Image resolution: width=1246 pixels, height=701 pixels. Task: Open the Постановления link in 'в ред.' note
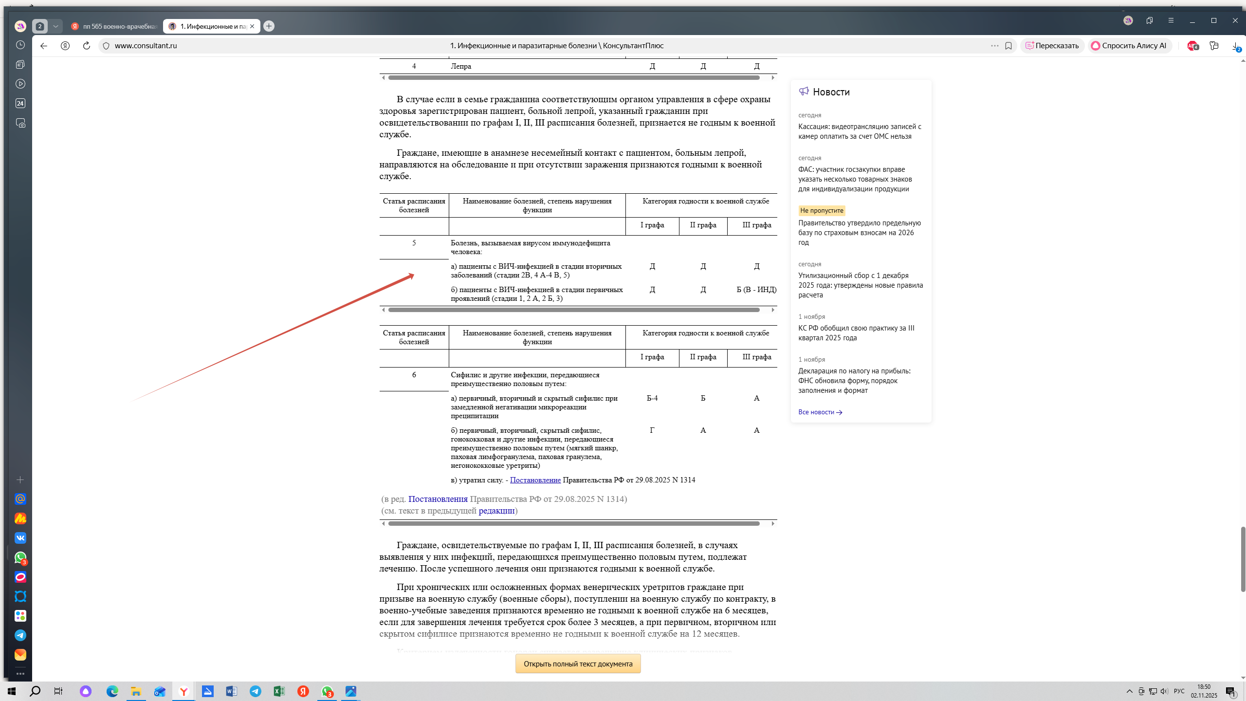(x=438, y=499)
